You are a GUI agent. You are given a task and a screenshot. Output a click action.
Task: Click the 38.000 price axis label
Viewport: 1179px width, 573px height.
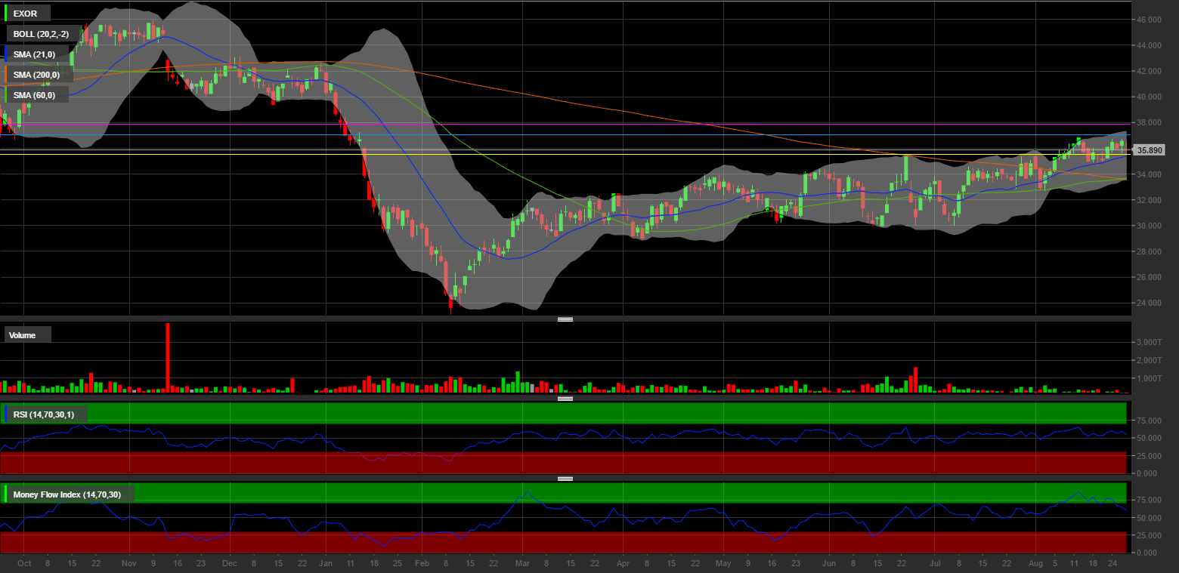click(1150, 122)
